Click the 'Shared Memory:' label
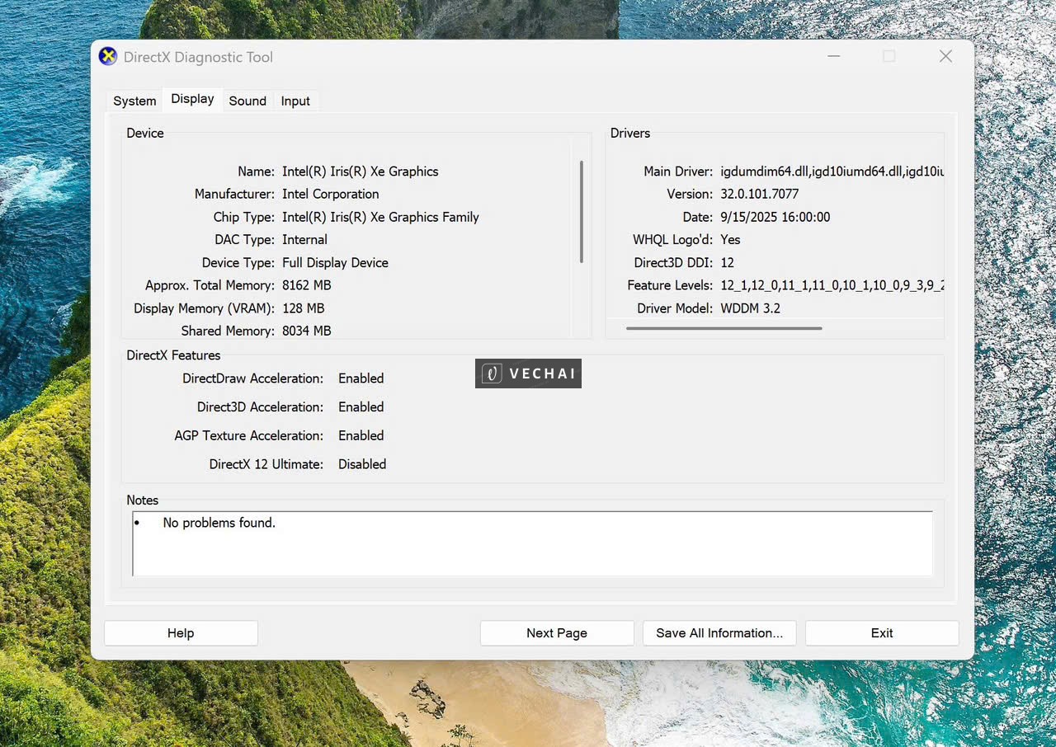This screenshot has width=1056, height=747. pyautogui.click(x=228, y=331)
